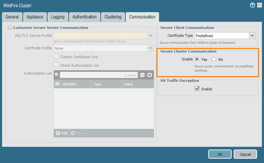Image resolution: width=264 pixels, height=163 pixels.
Task: Open the Certificate Profile dropdown
Action: (x=150, y=48)
